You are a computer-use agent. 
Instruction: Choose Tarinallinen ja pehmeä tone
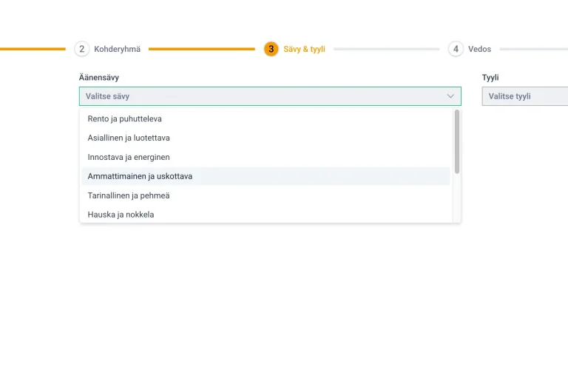[129, 195]
